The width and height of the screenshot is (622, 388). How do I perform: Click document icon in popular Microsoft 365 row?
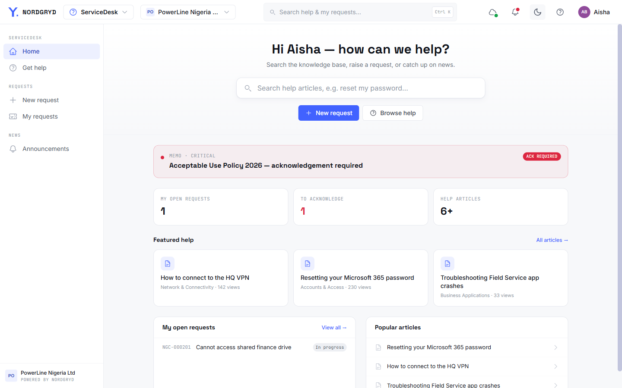(378, 347)
